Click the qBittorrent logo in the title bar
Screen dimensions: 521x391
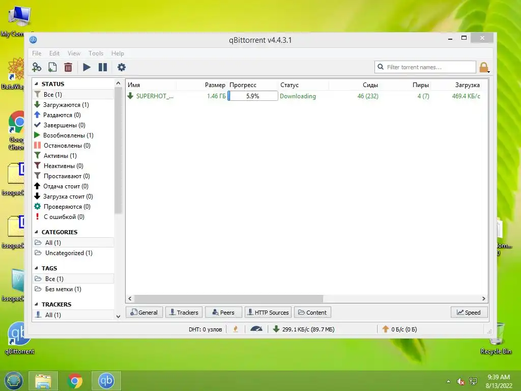(33, 40)
